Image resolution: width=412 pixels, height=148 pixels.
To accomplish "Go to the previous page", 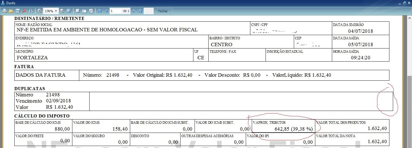I will click(106, 11).
